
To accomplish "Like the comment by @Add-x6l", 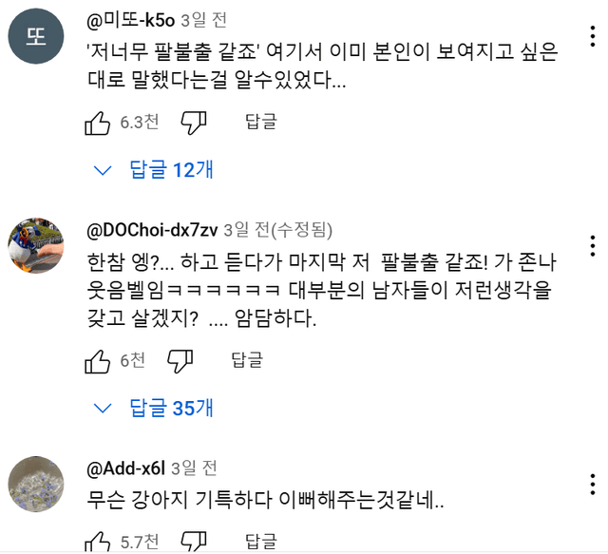I will point(98,543).
